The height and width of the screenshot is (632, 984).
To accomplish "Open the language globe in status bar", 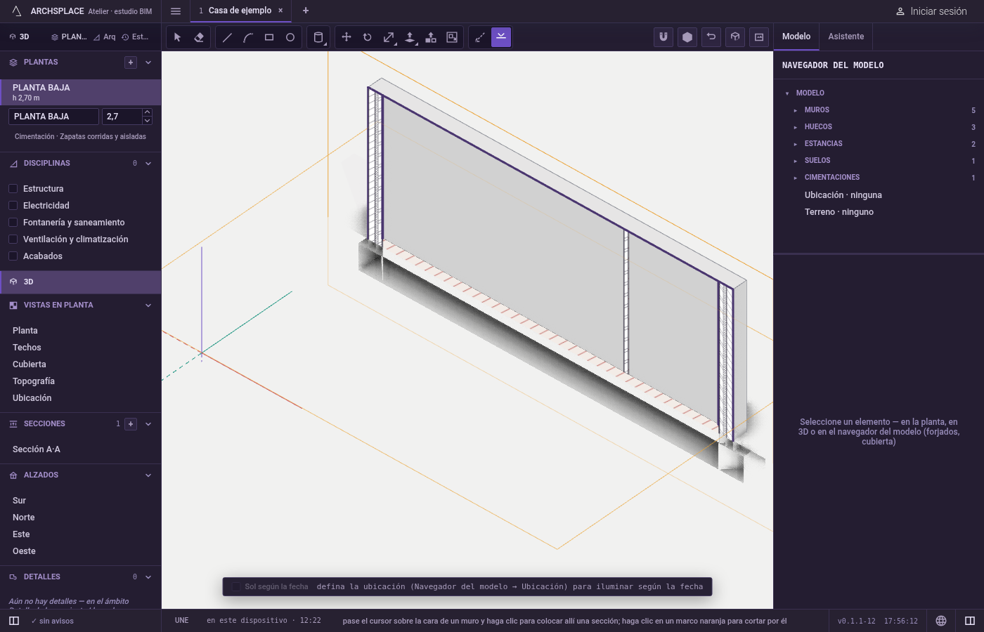I will click(x=941, y=621).
